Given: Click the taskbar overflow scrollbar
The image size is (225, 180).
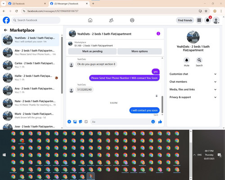Looking at the screenshot, I should pos(191,160).
